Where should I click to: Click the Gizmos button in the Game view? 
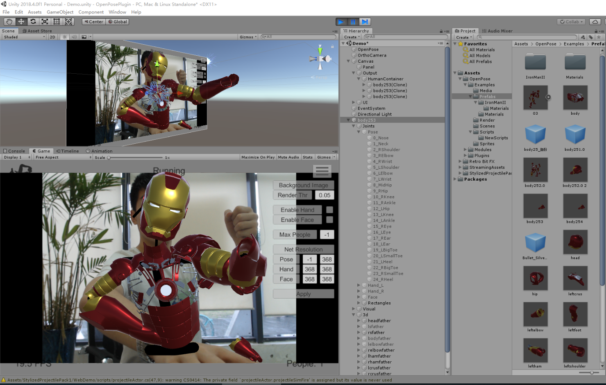[x=324, y=157]
